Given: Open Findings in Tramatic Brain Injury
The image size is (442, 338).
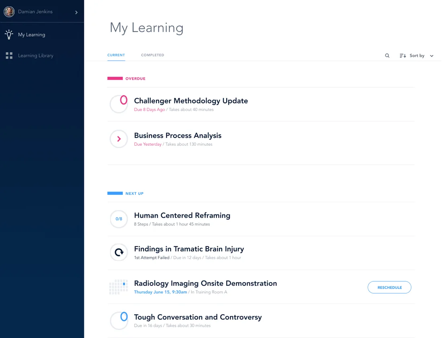Looking at the screenshot, I should point(189,249).
